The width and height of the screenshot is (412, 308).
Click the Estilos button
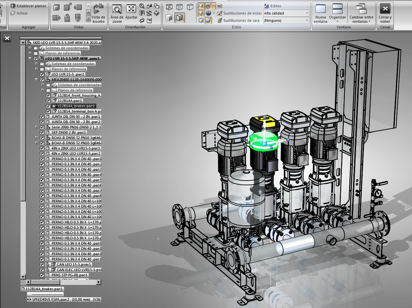click(x=273, y=6)
